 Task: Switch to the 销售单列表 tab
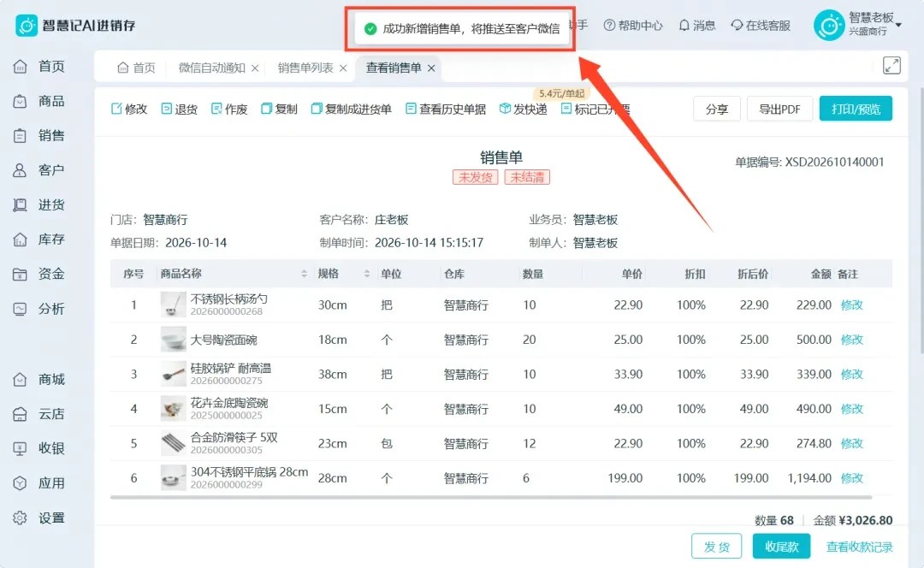(305, 68)
